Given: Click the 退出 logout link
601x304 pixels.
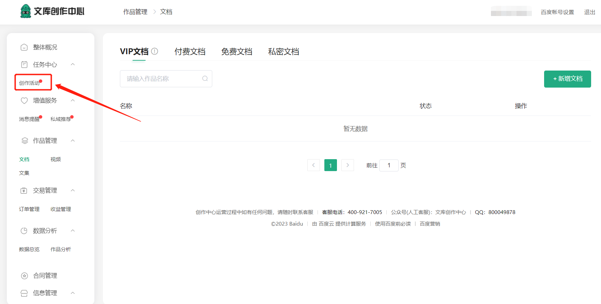Looking at the screenshot, I should coord(590,12).
